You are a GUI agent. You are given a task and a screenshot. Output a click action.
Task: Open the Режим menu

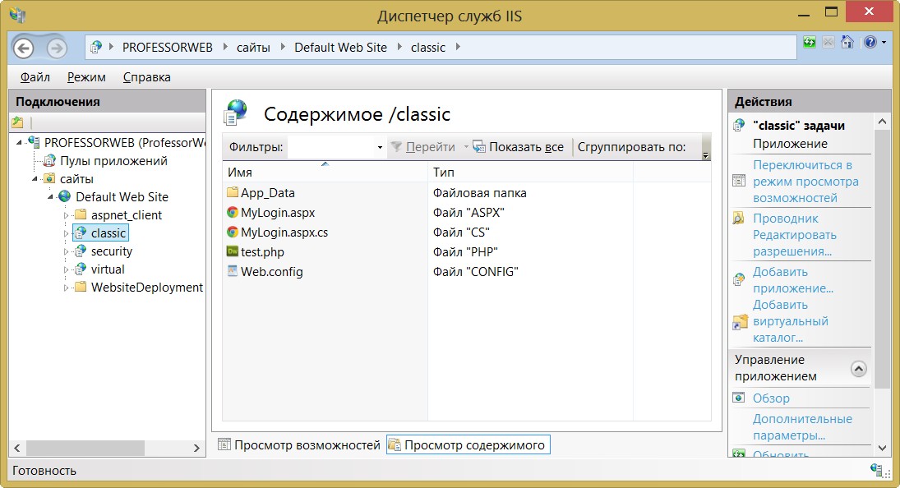pos(86,77)
